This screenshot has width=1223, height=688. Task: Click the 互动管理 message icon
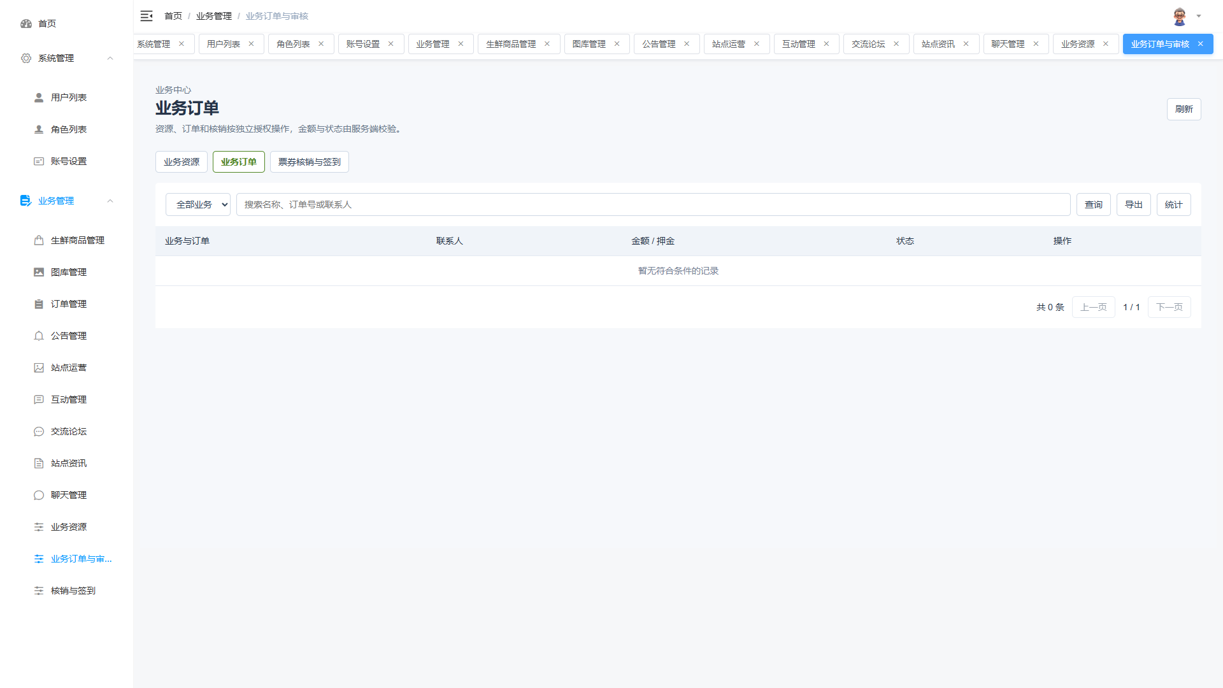coord(39,399)
